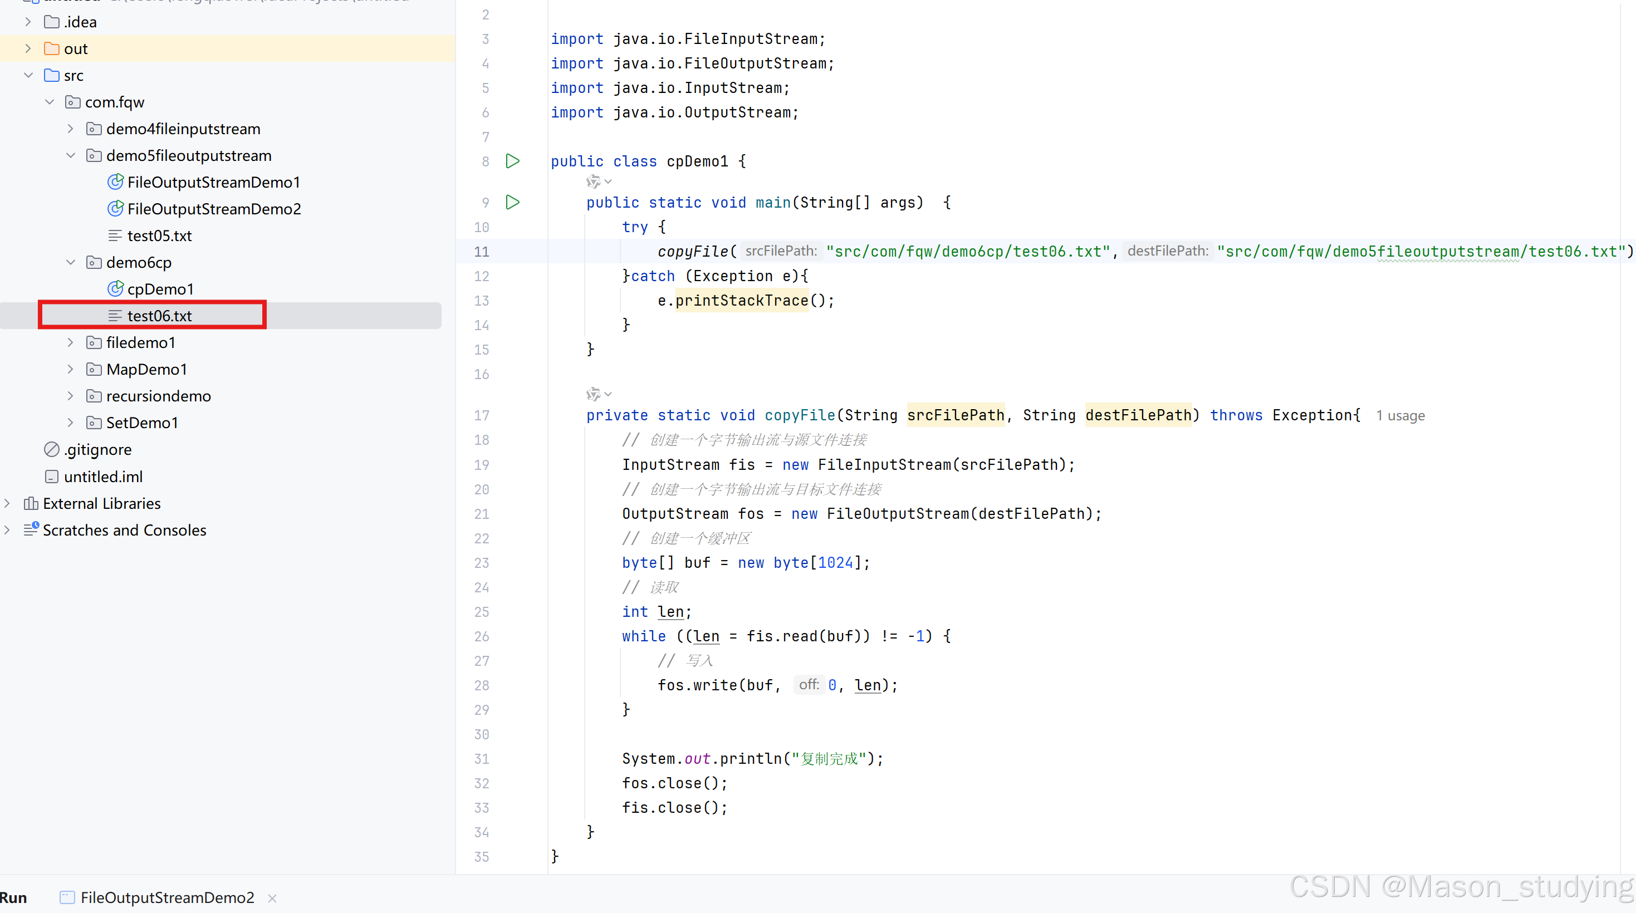Switch to FileOutputStreamDemo2 run tab
The height and width of the screenshot is (913, 1636).
coord(167,897)
